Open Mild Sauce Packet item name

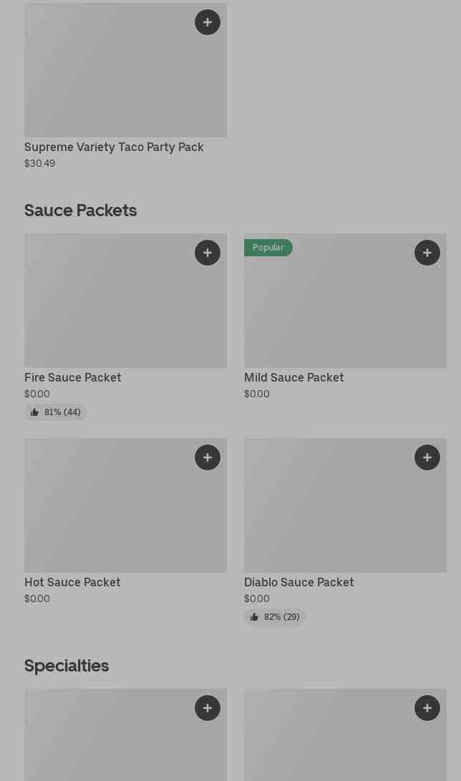(293, 378)
